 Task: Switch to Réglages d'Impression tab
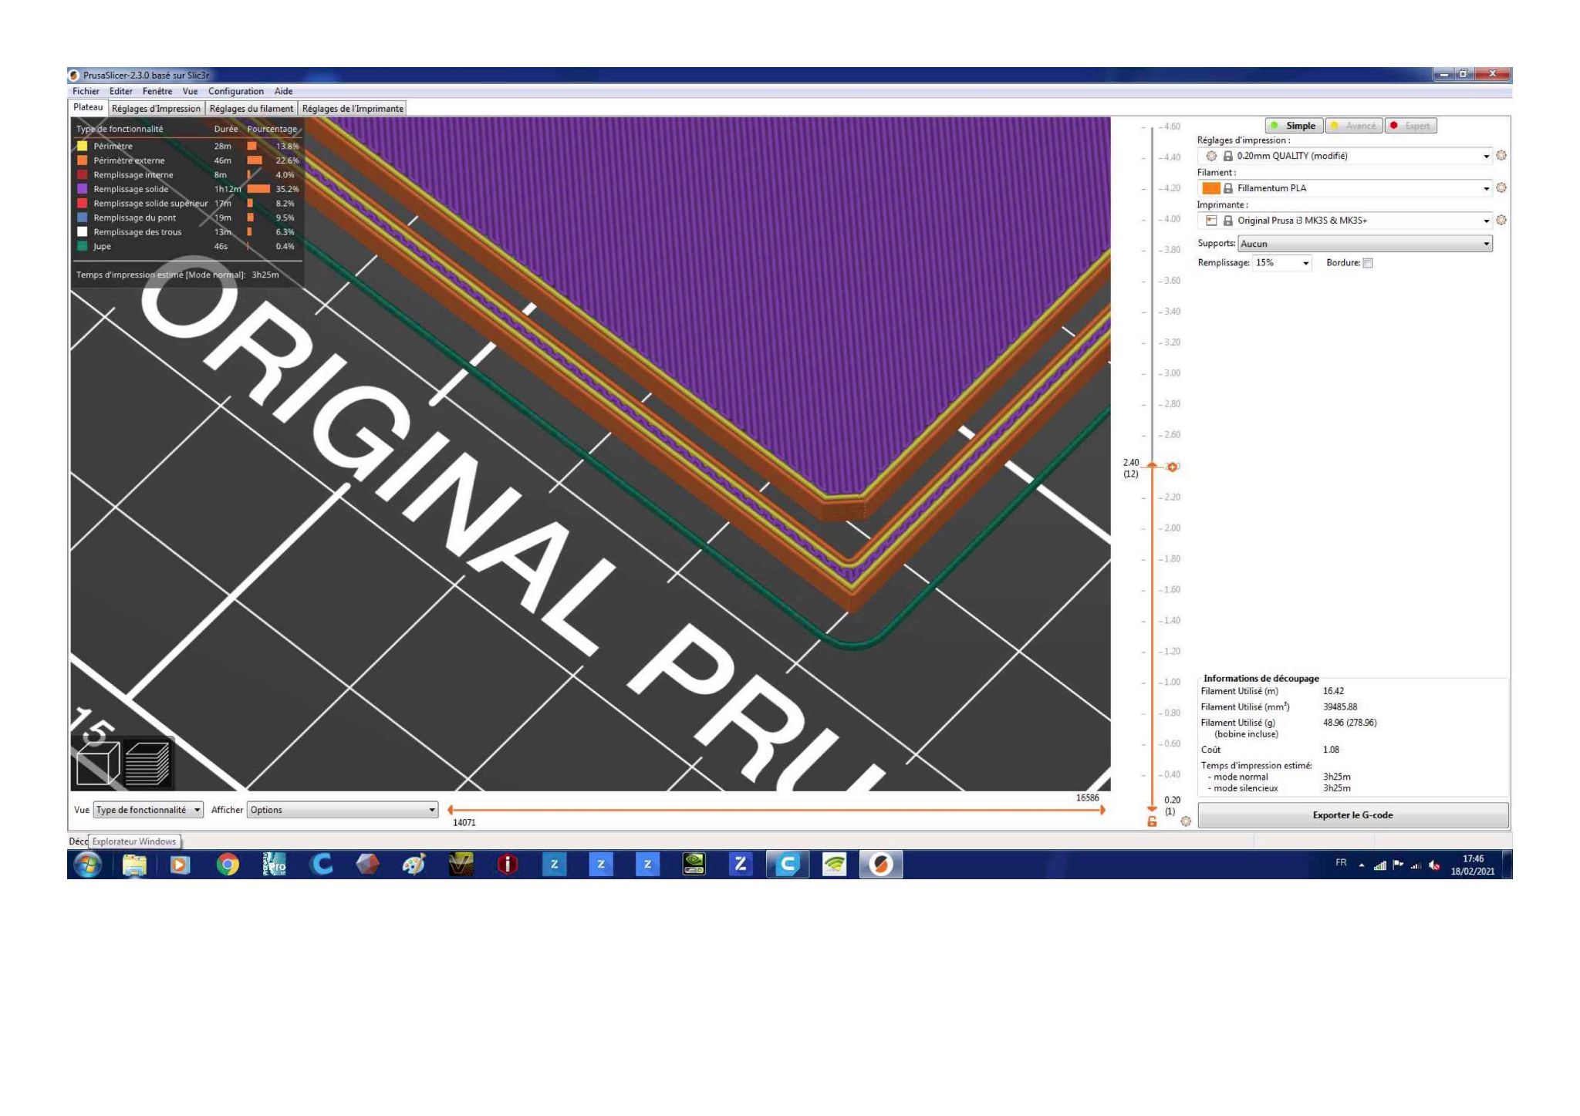point(156,109)
